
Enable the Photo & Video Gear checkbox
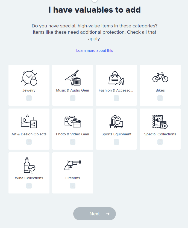click(x=73, y=142)
